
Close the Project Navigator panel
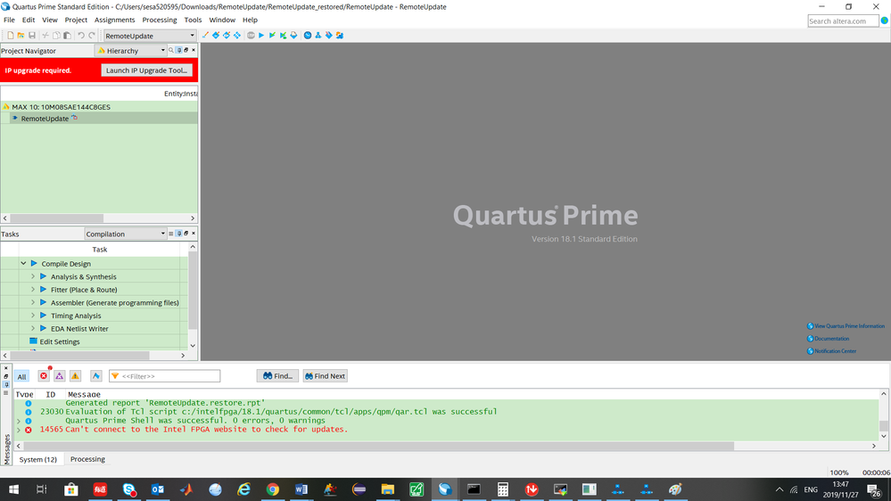click(x=194, y=50)
